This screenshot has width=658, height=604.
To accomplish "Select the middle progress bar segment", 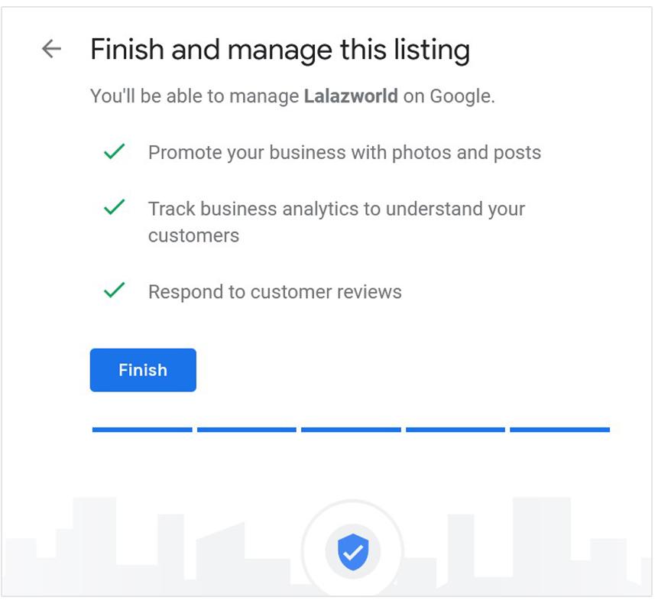I will coord(351,430).
